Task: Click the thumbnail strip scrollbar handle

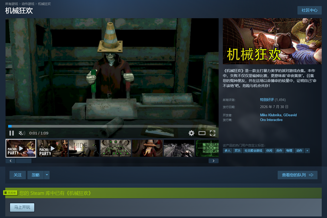Action: (24, 161)
